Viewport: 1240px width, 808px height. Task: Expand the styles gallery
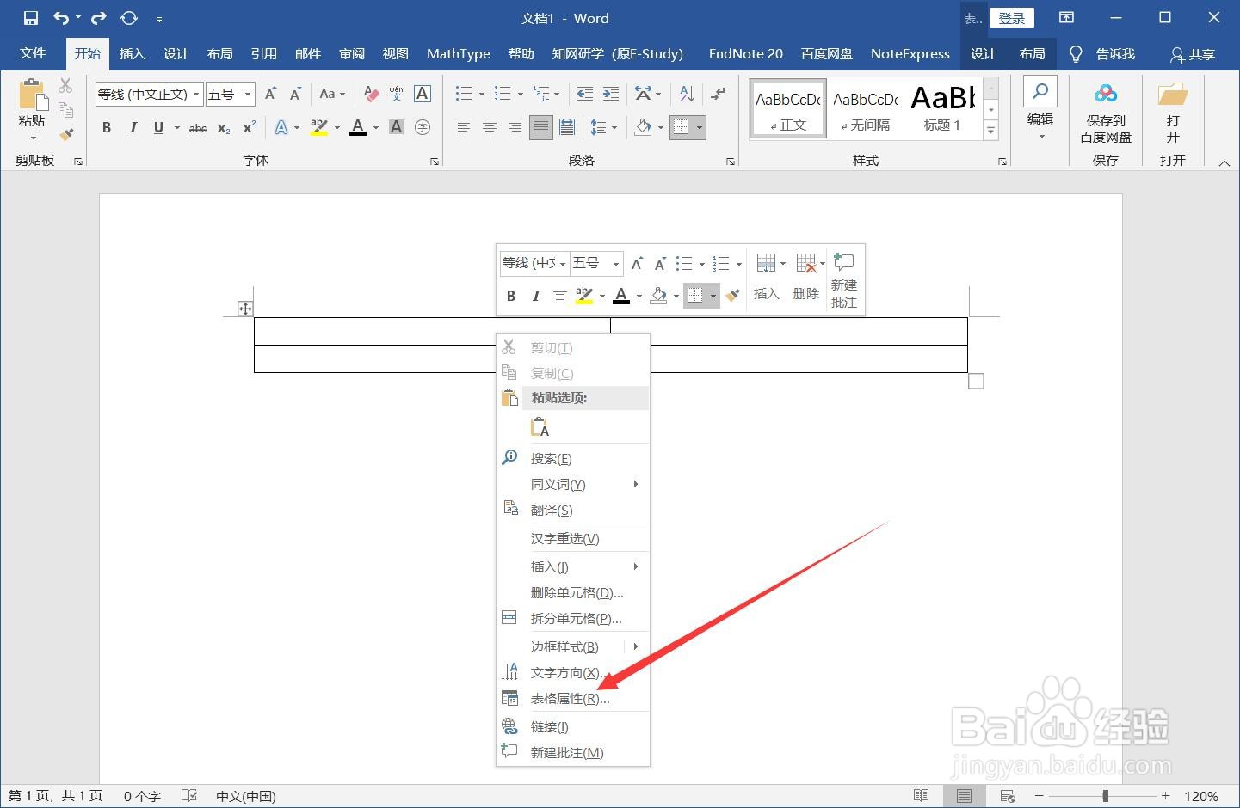[990, 132]
